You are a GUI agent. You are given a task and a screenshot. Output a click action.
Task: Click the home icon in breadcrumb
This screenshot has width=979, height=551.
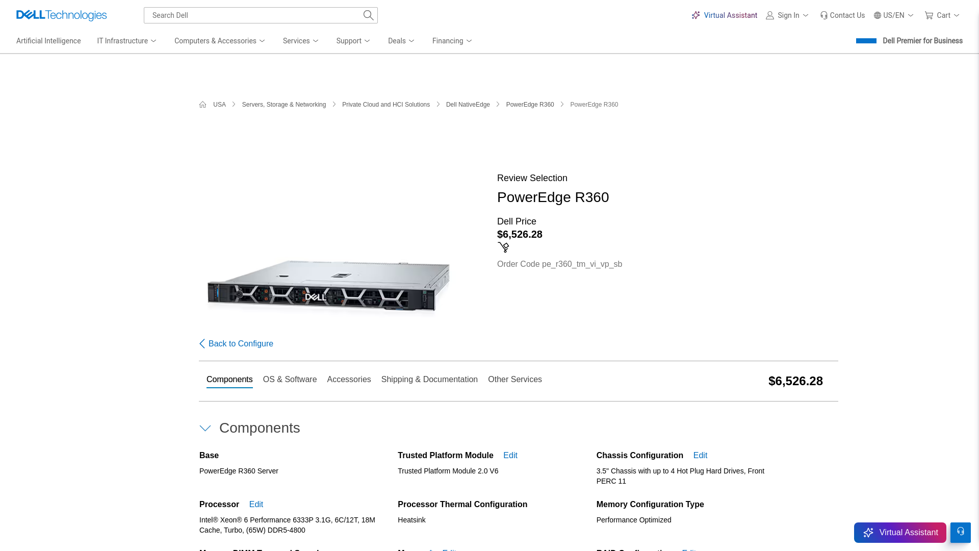[203, 105]
